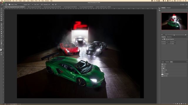Open the tool preset picker
This screenshot has height=105, width=188.
[x=2, y=5]
